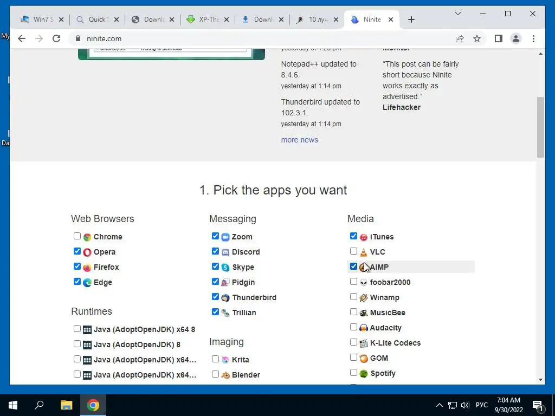Click the Krita icon in Imaging
Image resolution: width=555 pixels, height=416 pixels.
[x=225, y=360]
